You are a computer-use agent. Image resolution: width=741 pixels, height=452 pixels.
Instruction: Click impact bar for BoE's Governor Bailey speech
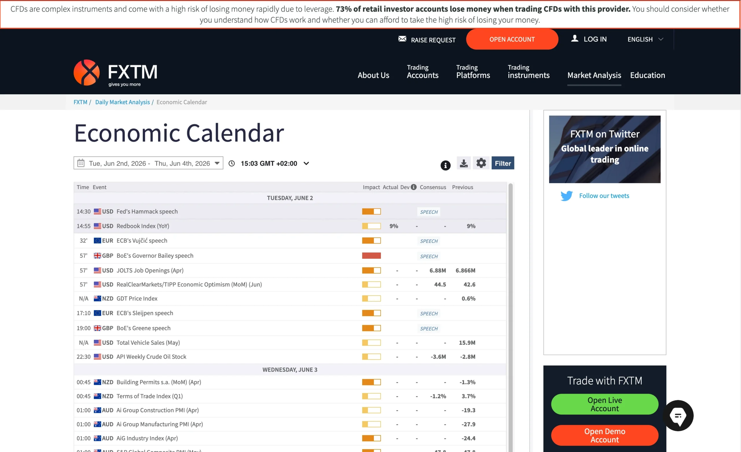pos(371,255)
